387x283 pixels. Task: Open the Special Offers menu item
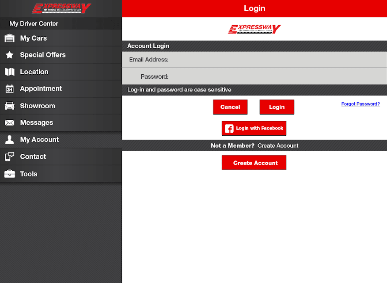click(61, 55)
